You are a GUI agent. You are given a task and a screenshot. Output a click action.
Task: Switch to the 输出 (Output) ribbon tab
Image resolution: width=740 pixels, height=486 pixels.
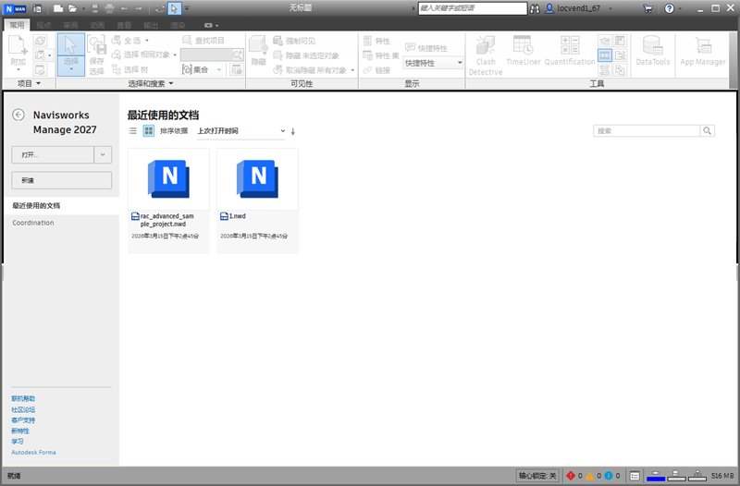tap(151, 25)
